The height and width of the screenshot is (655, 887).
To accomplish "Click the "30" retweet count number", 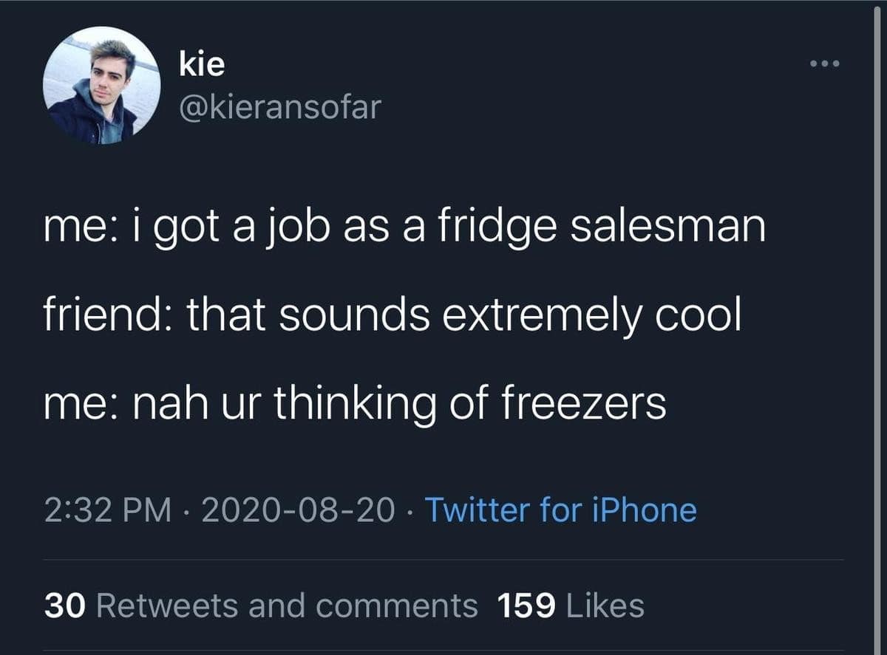I will (66, 606).
